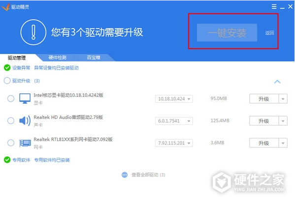Click the network card icon for Realtek RTL81XX
This screenshot has width=295, height=206.
(25, 143)
